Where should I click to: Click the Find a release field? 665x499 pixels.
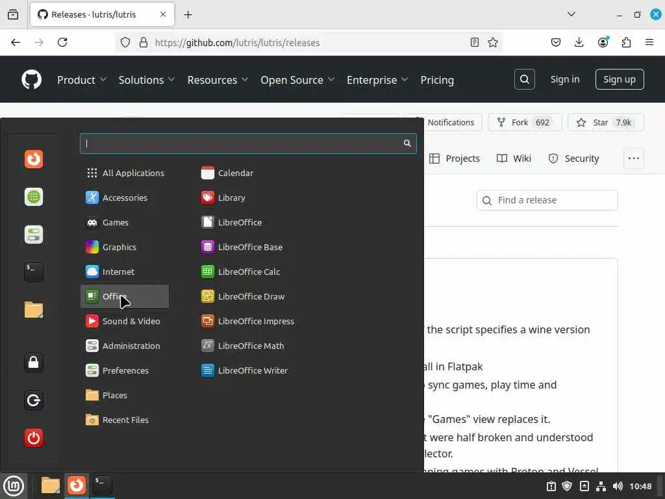click(x=547, y=200)
